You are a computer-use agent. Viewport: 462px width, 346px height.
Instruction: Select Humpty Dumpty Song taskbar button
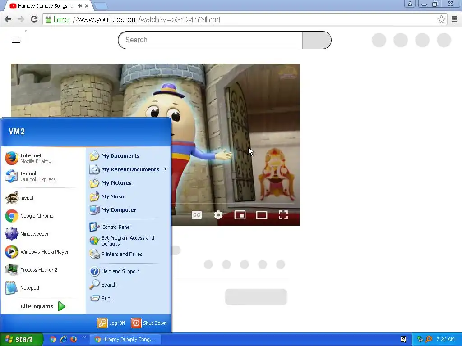tap(125, 339)
